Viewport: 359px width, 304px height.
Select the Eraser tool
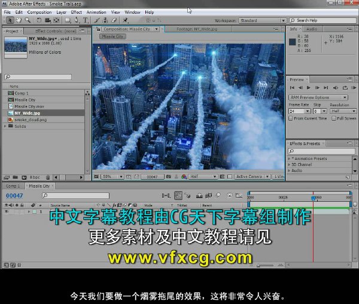(x=114, y=20)
